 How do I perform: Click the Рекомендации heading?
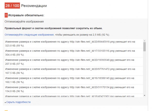pos(34,6)
